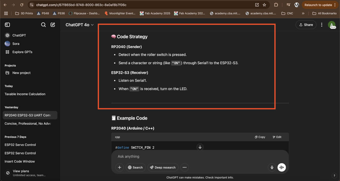
Task: Click the browser address bar URL
Action: tap(81, 5)
